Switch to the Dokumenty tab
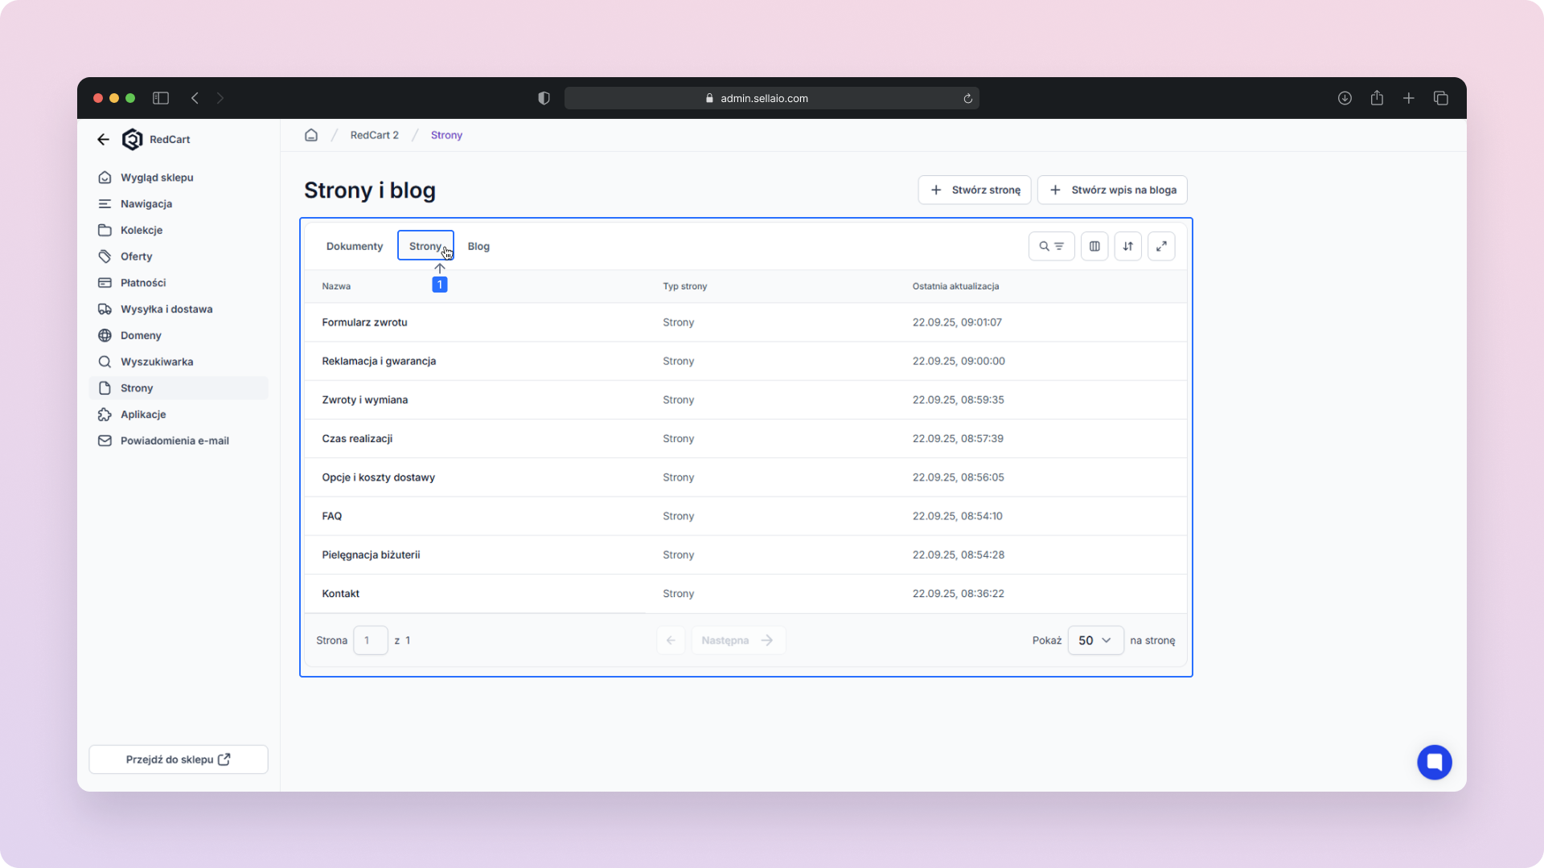 point(355,246)
